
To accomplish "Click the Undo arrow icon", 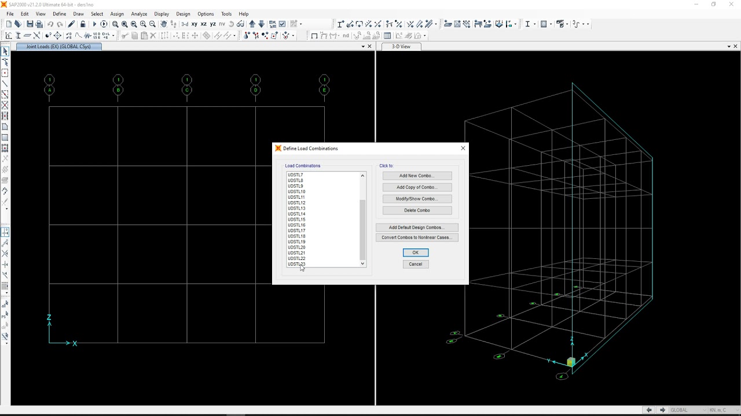I will click(50, 24).
